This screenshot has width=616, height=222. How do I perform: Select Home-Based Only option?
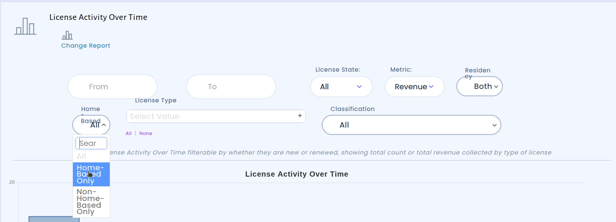91,174
